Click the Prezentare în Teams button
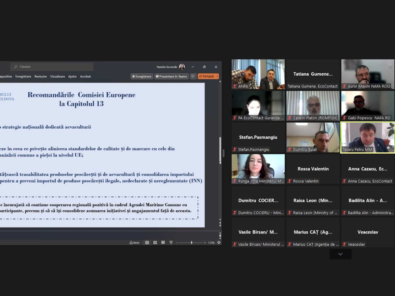Viewport: 395px width, 296px height. pyautogui.click(x=171, y=76)
